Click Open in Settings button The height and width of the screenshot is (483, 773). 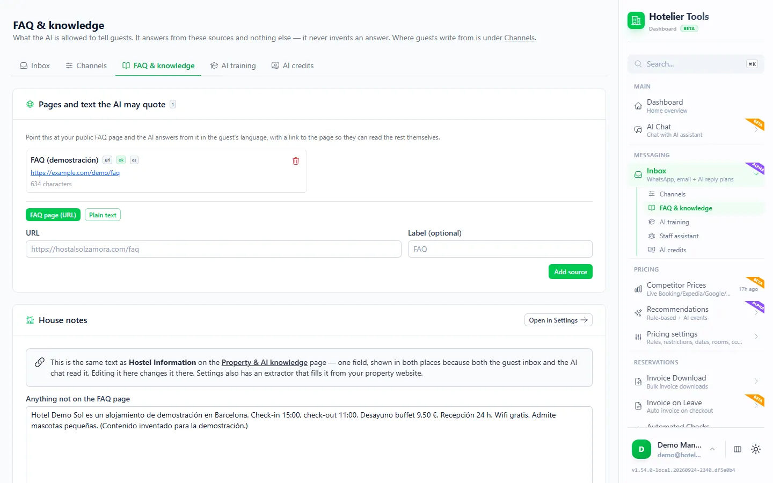[558, 320]
